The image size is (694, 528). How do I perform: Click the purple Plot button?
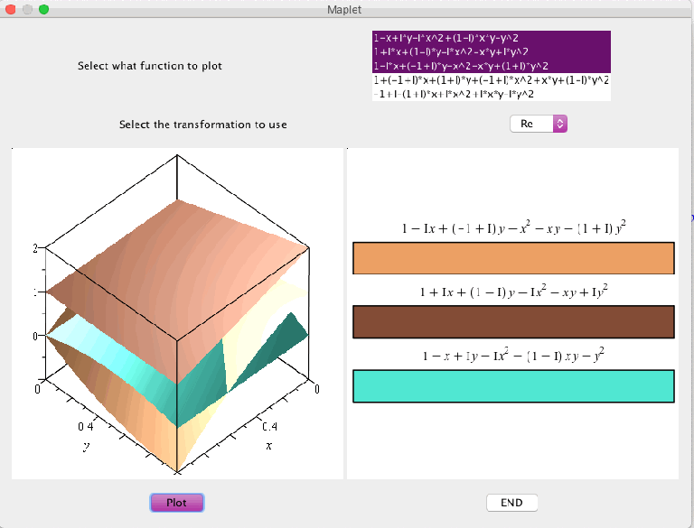(176, 503)
